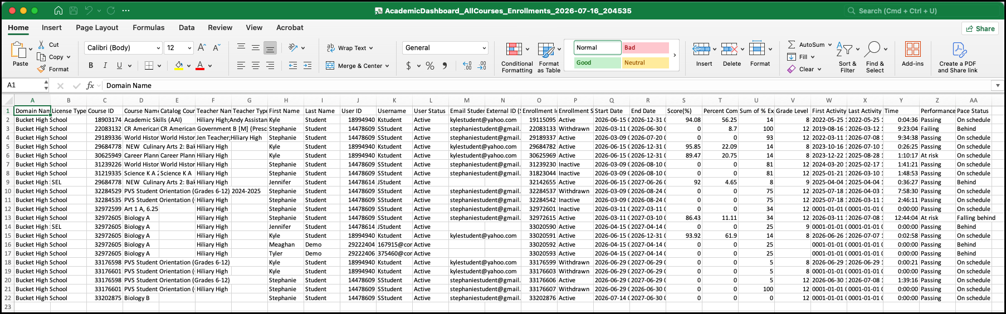Viewport: 1006px width, 314px height.
Task: Increase cell indent
Action: pyautogui.click(x=307, y=66)
